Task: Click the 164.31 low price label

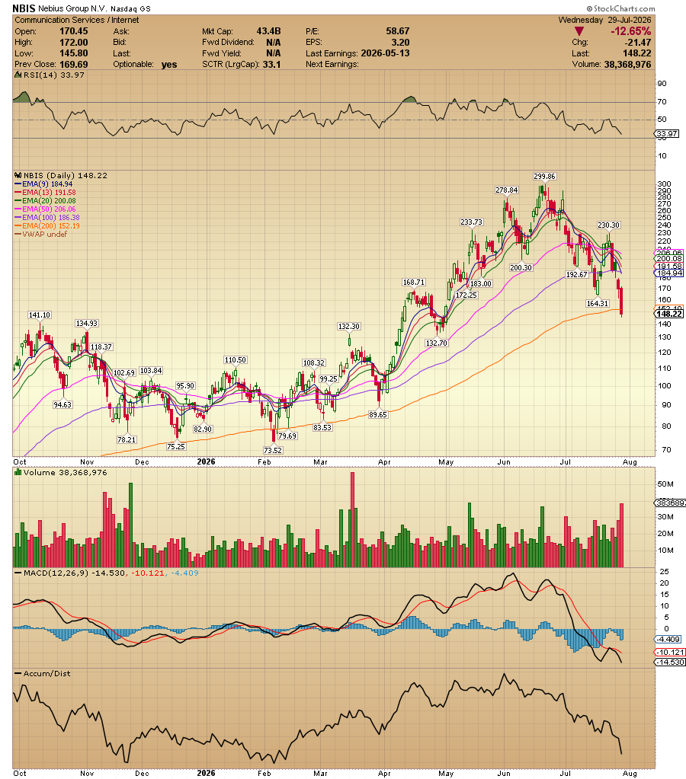Action: [598, 303]
